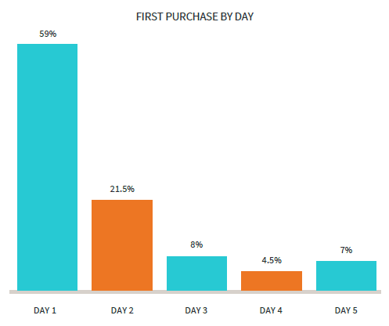Viewport: 389px width, 326px height.
Task: Select the DAY 4 axis label
Action: pos(271,310)
